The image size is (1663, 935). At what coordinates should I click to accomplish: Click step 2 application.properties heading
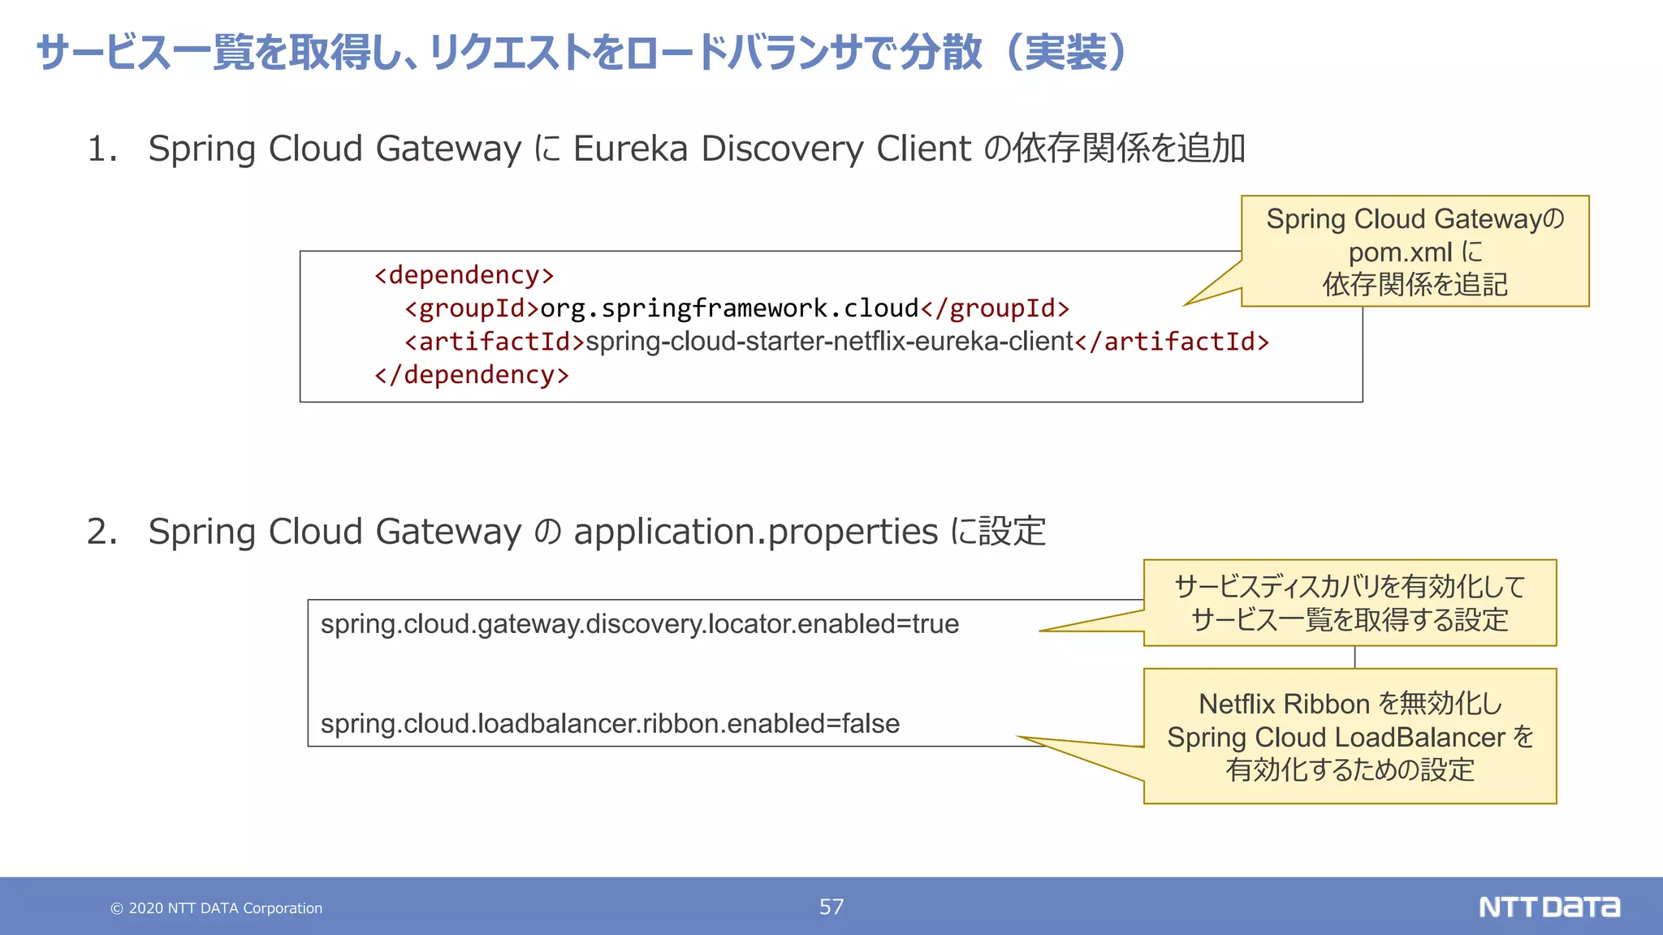pos(596,532)
